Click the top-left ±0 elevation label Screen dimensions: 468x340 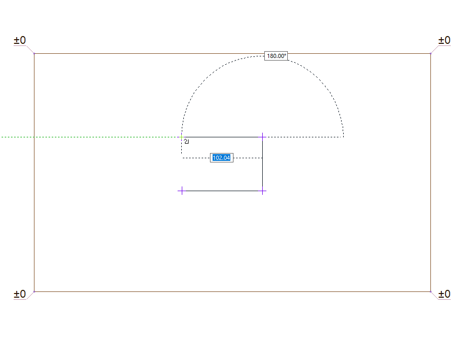coord(20,40)
